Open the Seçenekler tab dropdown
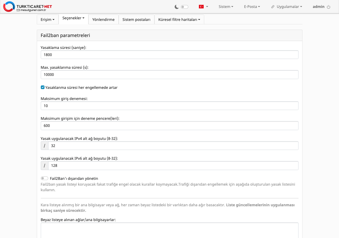 (73, 18)
